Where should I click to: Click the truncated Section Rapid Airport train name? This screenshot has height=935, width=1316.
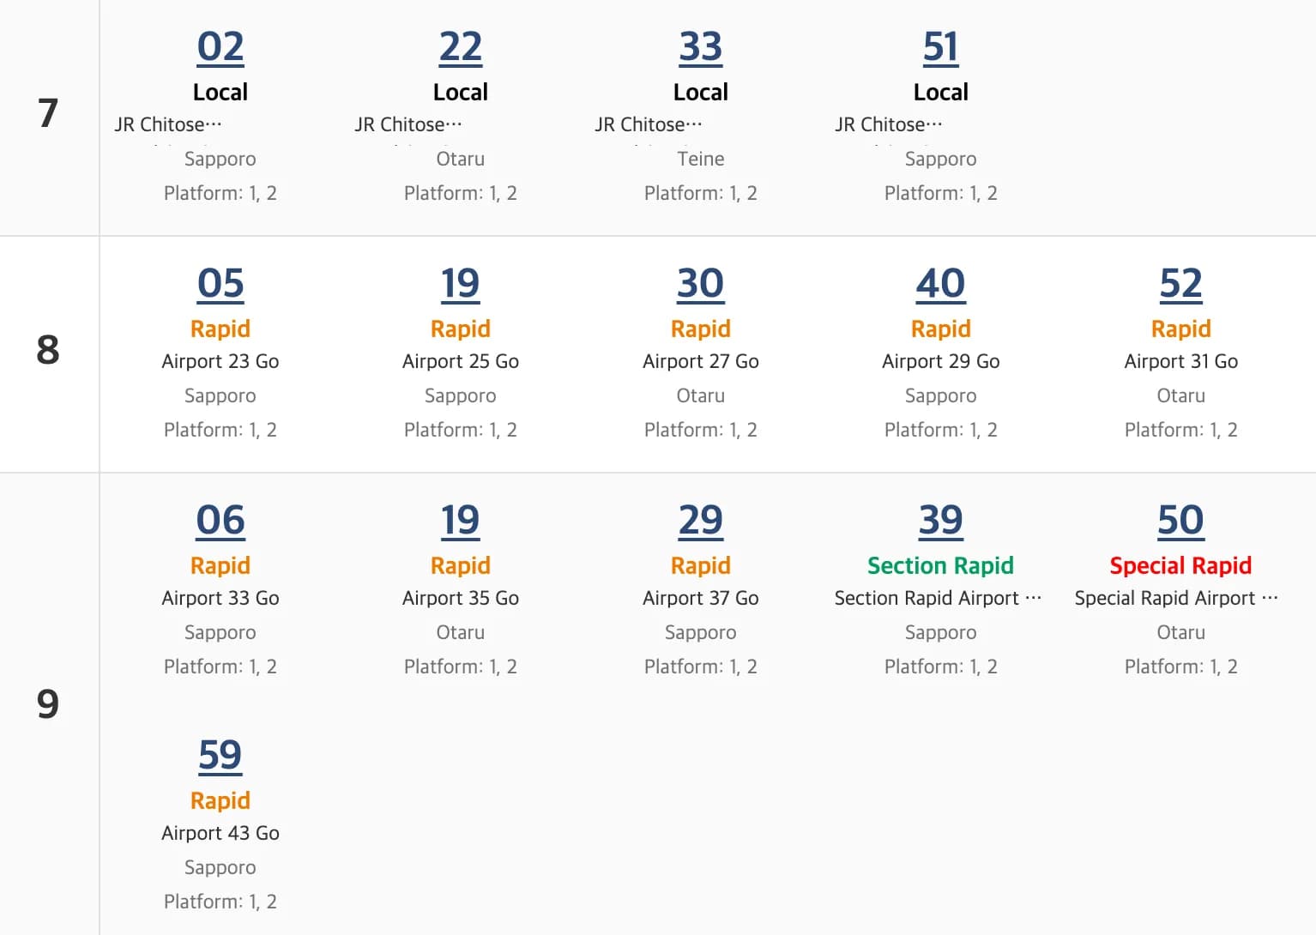(x=938, y=599)
